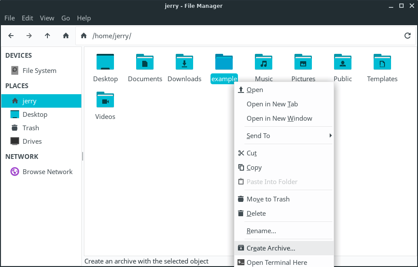
Task: Select Open in New Tab
Action: tap(272, 104)
